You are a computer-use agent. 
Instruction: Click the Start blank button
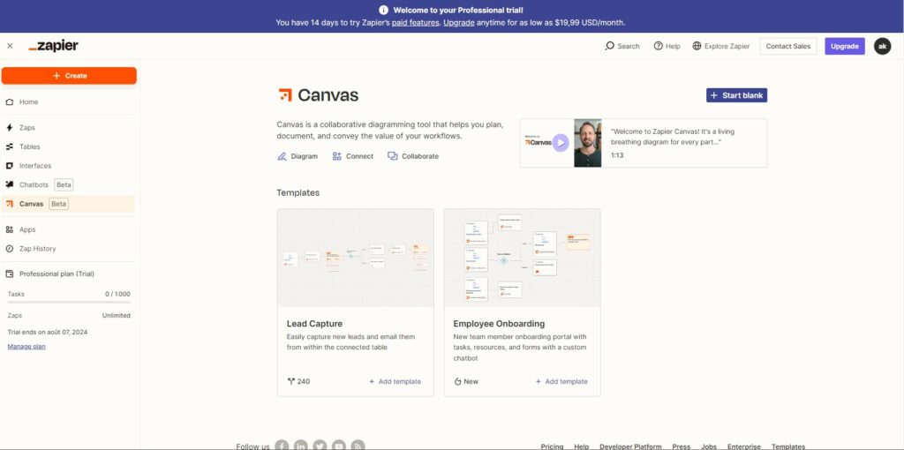click(x=737, y=95)
